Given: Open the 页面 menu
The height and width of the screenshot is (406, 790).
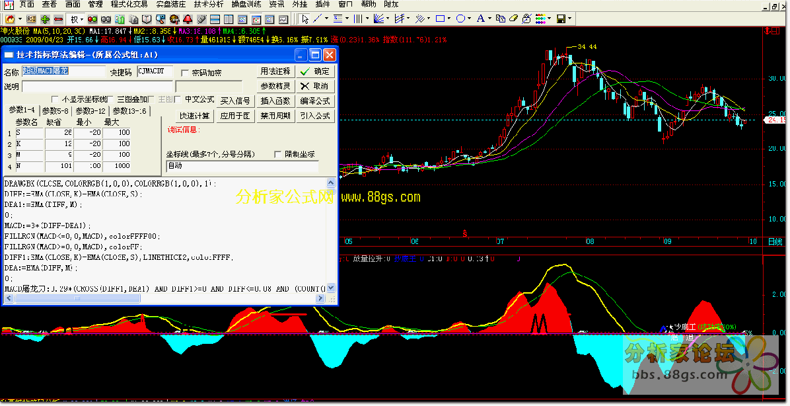Looking at the screenshot, I should coord(26,5).
